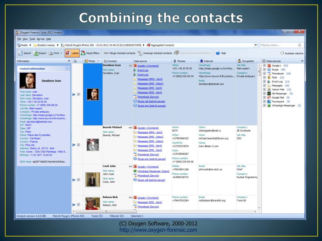Click the Model icon in the path bar
The image size is (322, 241).
tap(19, 45)
